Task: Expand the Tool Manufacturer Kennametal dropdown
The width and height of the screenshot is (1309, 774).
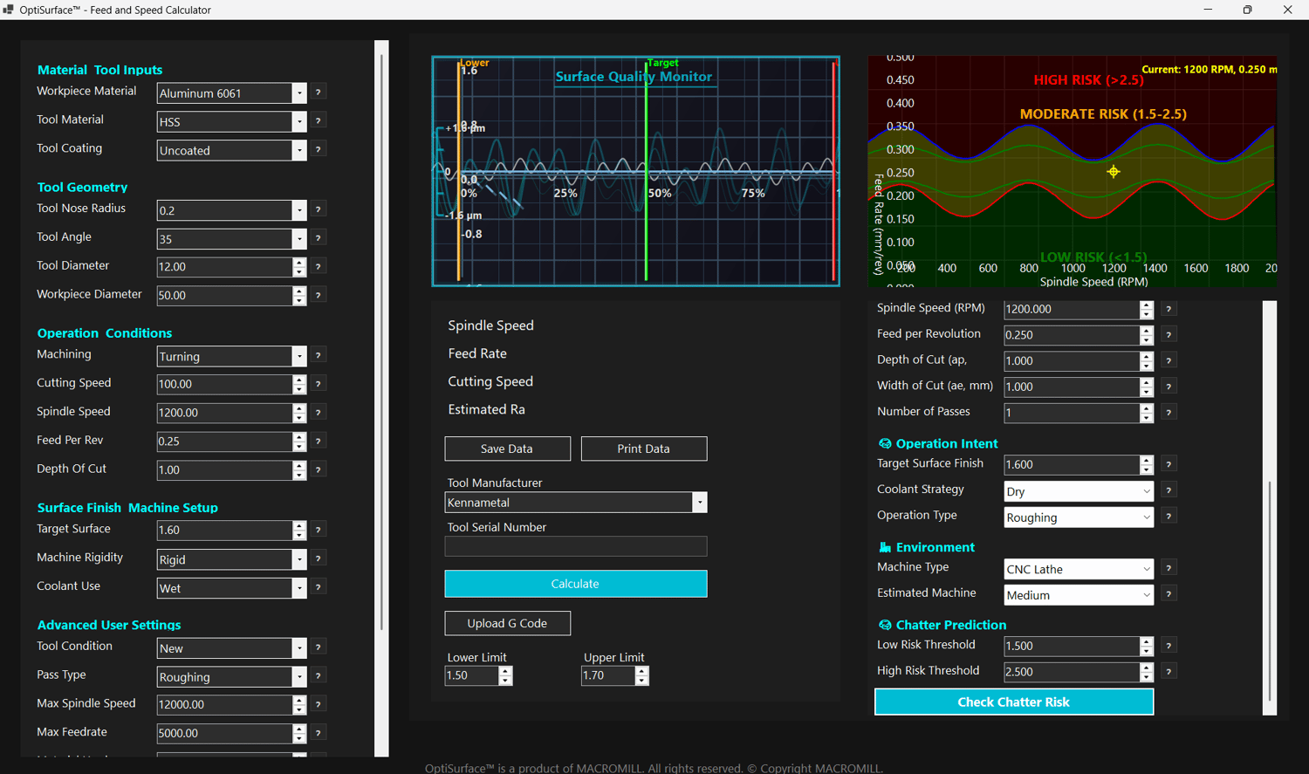Action: tap(699, 503)
